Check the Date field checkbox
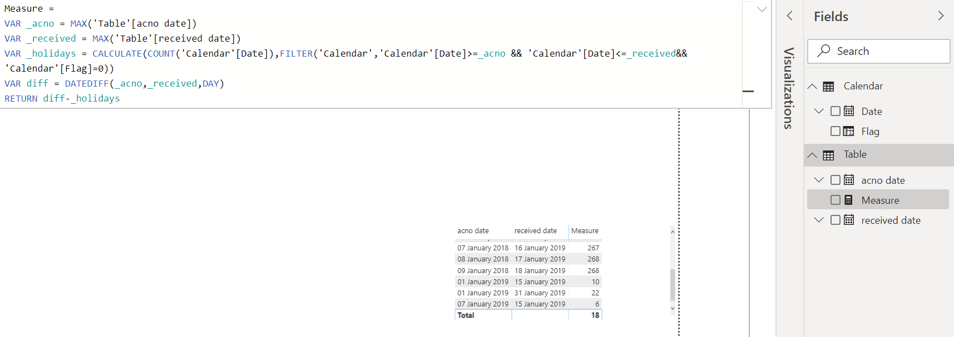 (836, 111)
